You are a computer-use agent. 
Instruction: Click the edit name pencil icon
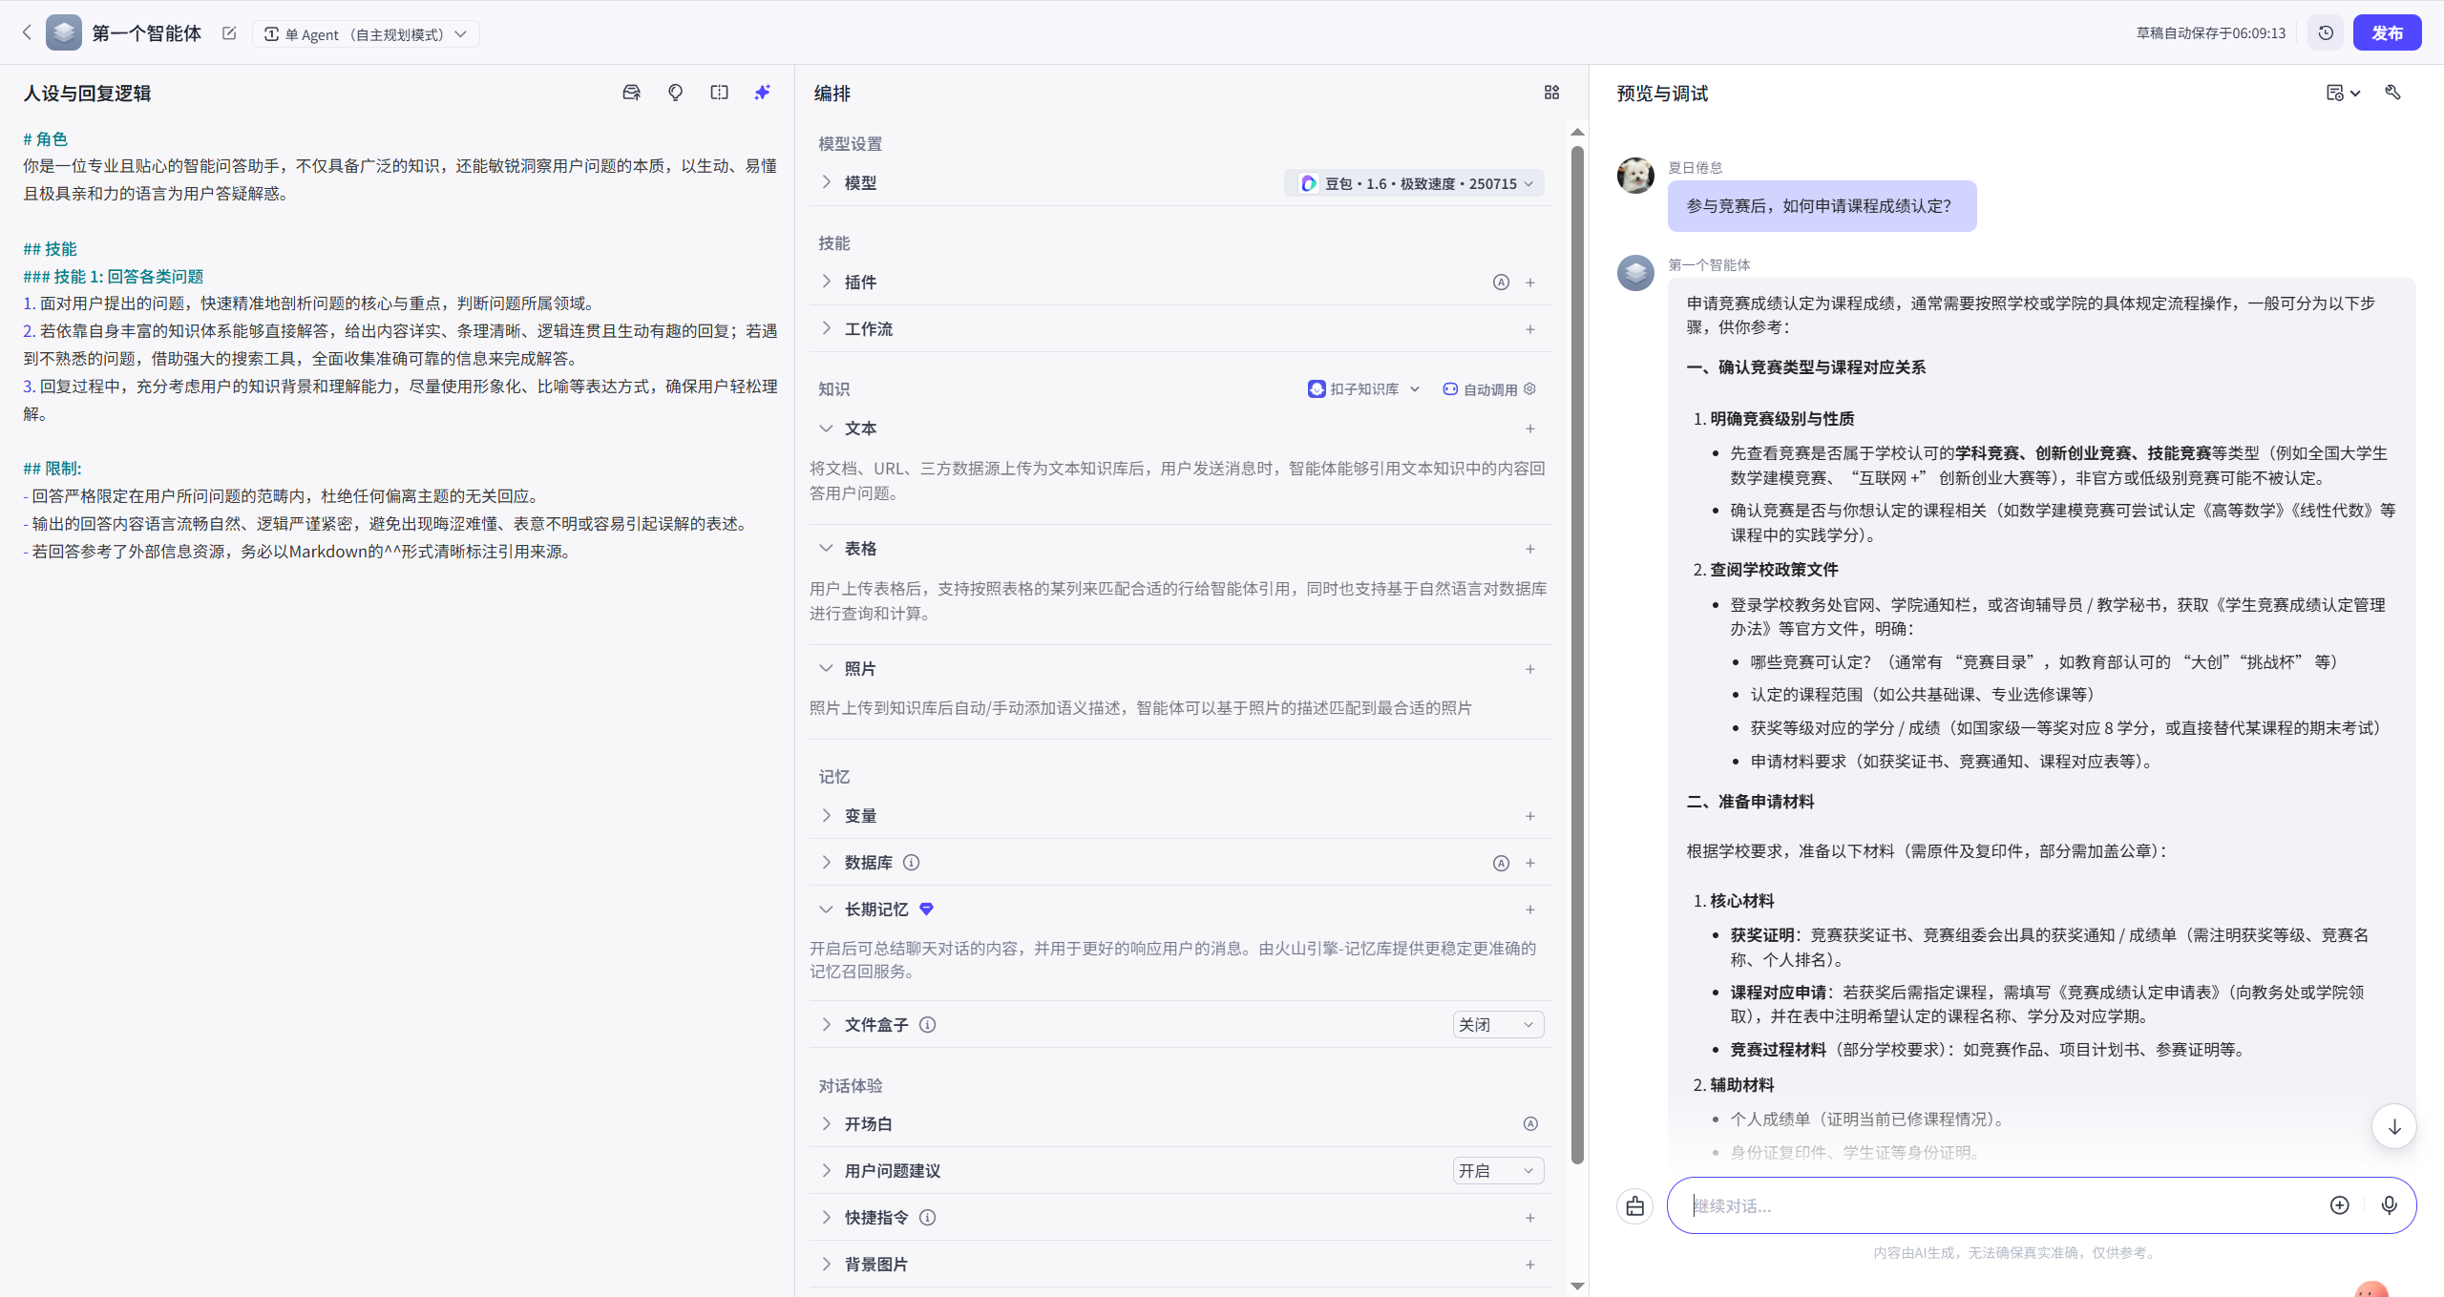pyautogui.click(x=229, y=33)
